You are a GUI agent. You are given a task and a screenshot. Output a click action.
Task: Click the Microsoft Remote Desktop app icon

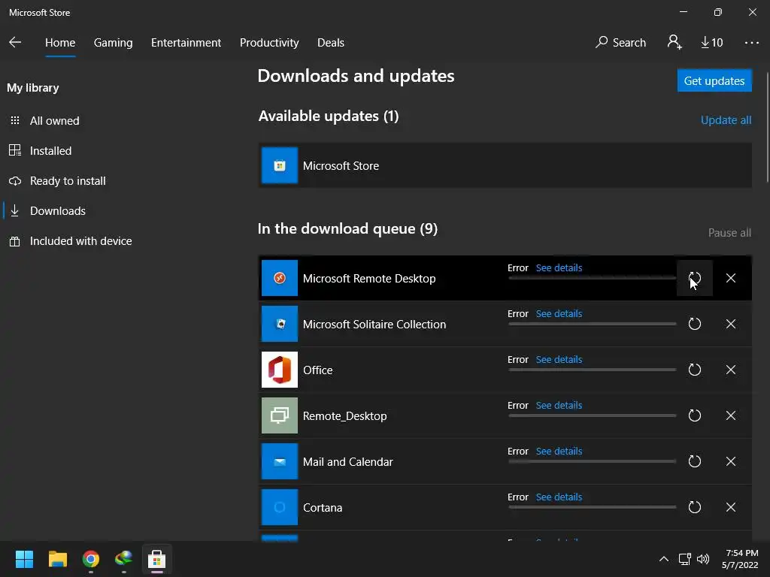point(280,278)
